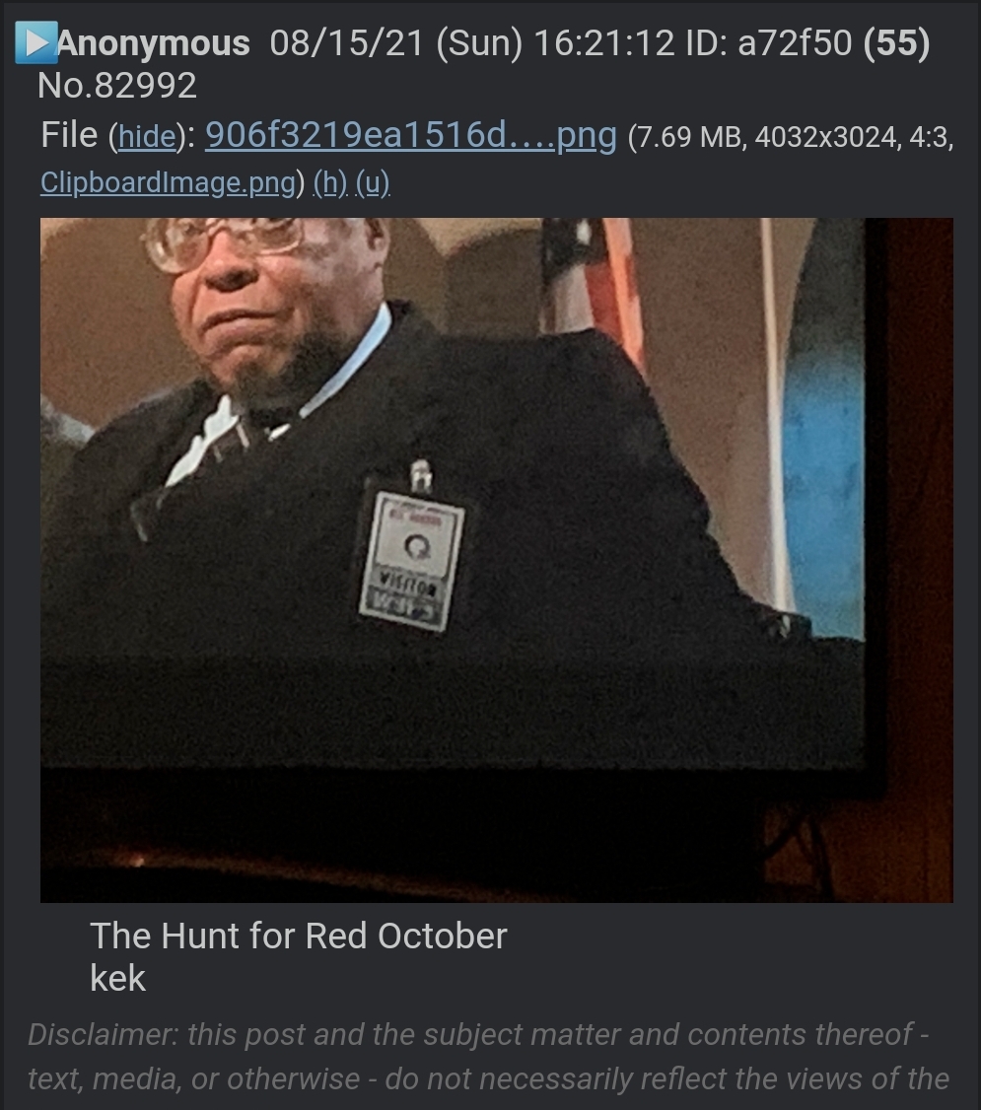Image resolution: width=981 pixels, height=1110 pixels.
Task: Click the post text "The Hunt for Red October"
Action: [298, 936]
